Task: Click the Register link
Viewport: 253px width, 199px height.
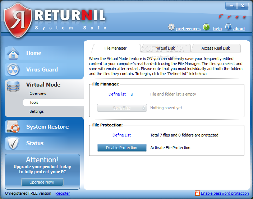Action: pos(63,193)
